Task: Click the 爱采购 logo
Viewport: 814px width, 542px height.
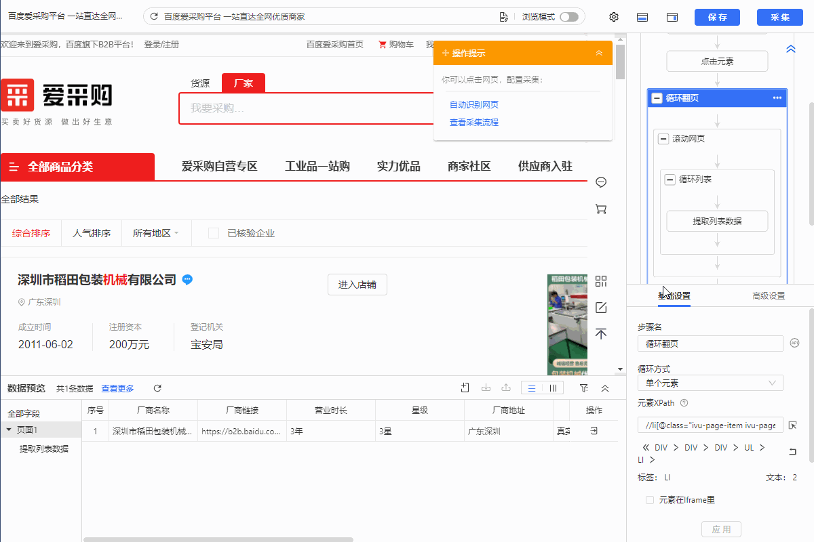Action: tap(57, 100)
